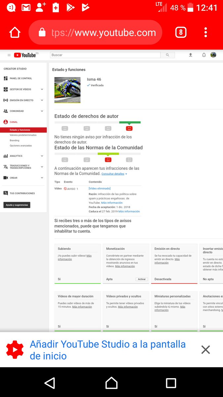Tap the YouTube Studio gear icon in banner
This screenshot has width=223, height=397.
tap(15, 350)
